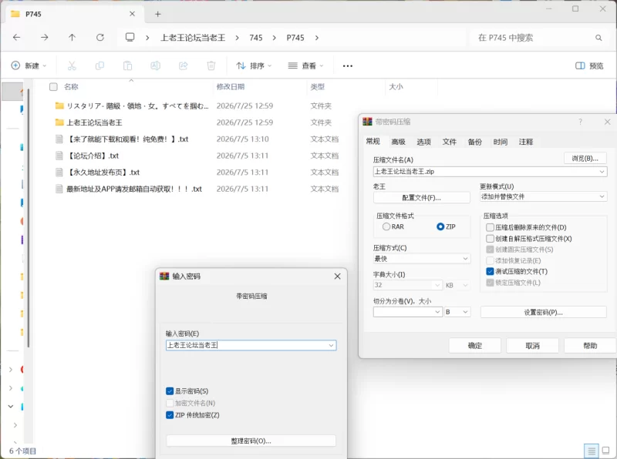Open the 新建 dropdown menu
This screenshot has height=459, width=617.
point(29,65)
